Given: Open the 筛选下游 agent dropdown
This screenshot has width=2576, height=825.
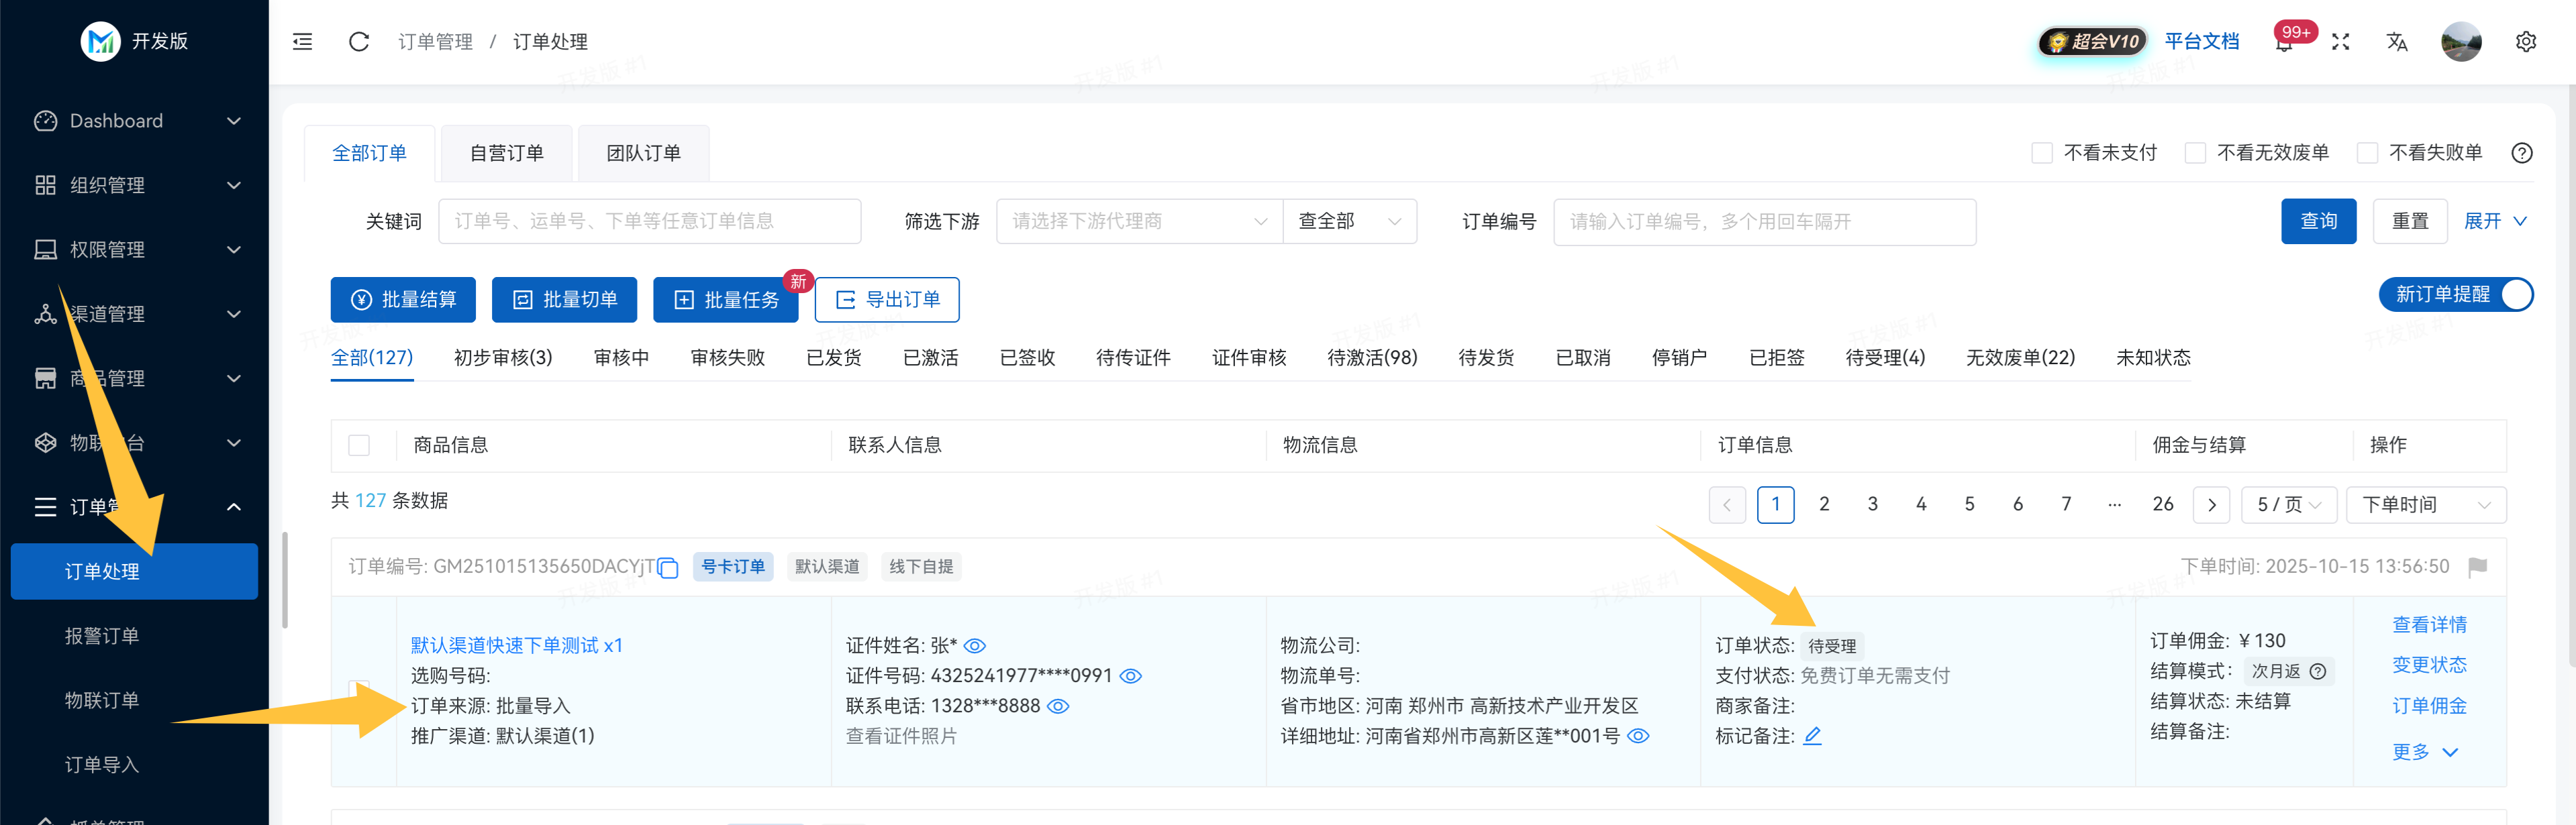Looking at the screenshot, I should click(x=1139, y=222).
